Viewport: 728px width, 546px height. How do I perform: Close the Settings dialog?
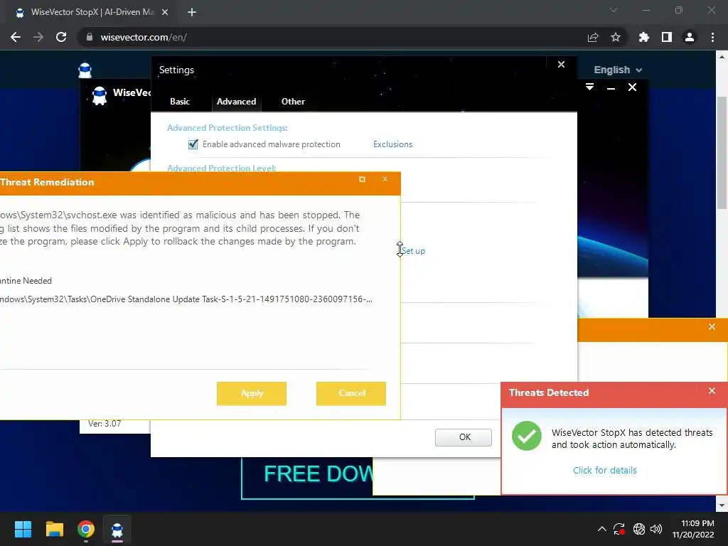[x=561, y=65]
